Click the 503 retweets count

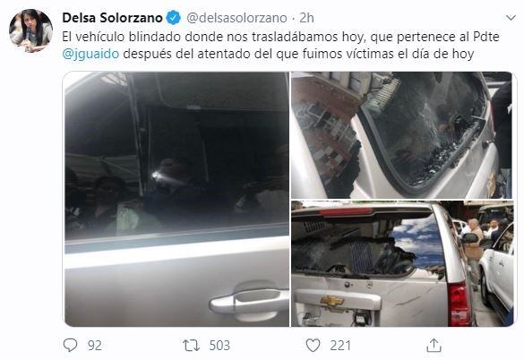tap(219, 346)
